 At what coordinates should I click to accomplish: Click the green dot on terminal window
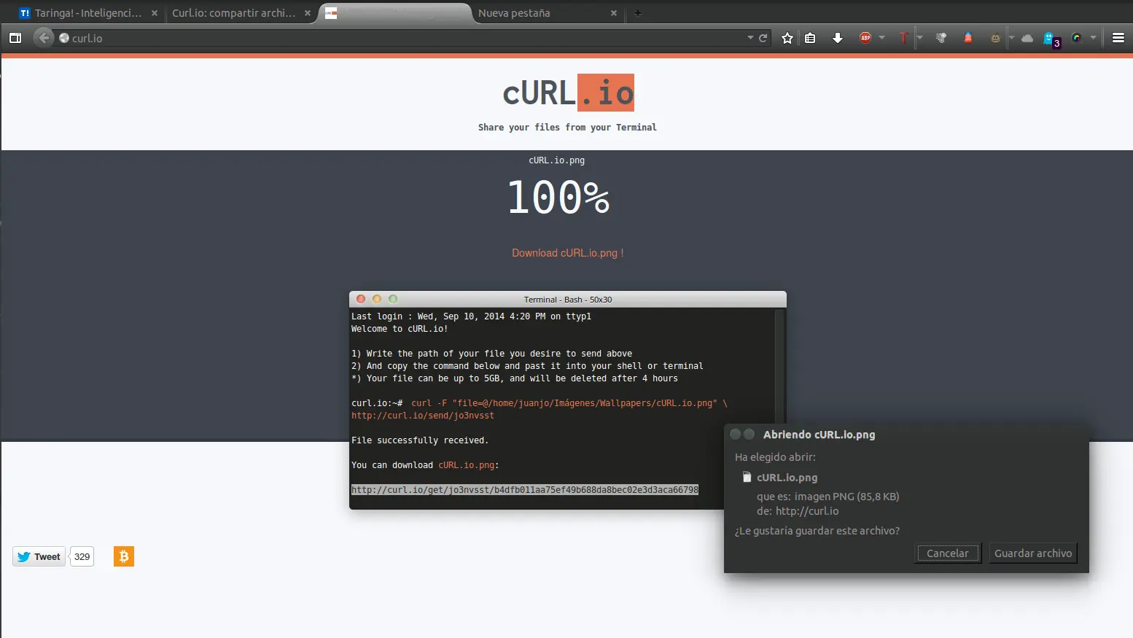tap(393, 299)
